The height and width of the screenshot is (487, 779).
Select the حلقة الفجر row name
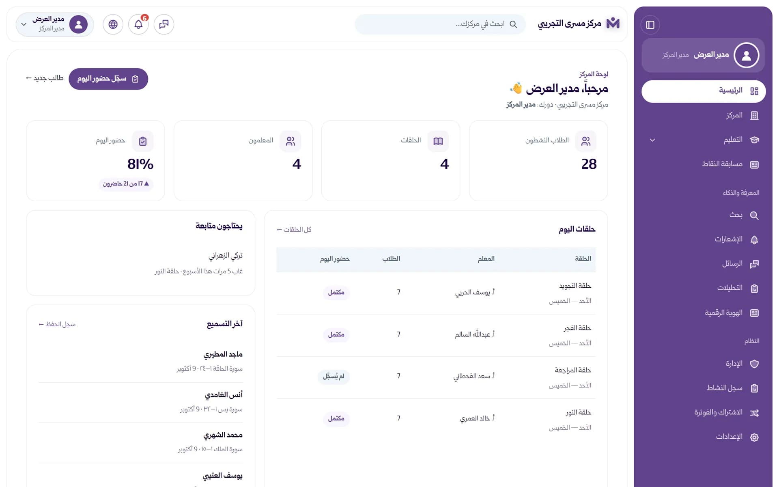[x=577, y=328]
